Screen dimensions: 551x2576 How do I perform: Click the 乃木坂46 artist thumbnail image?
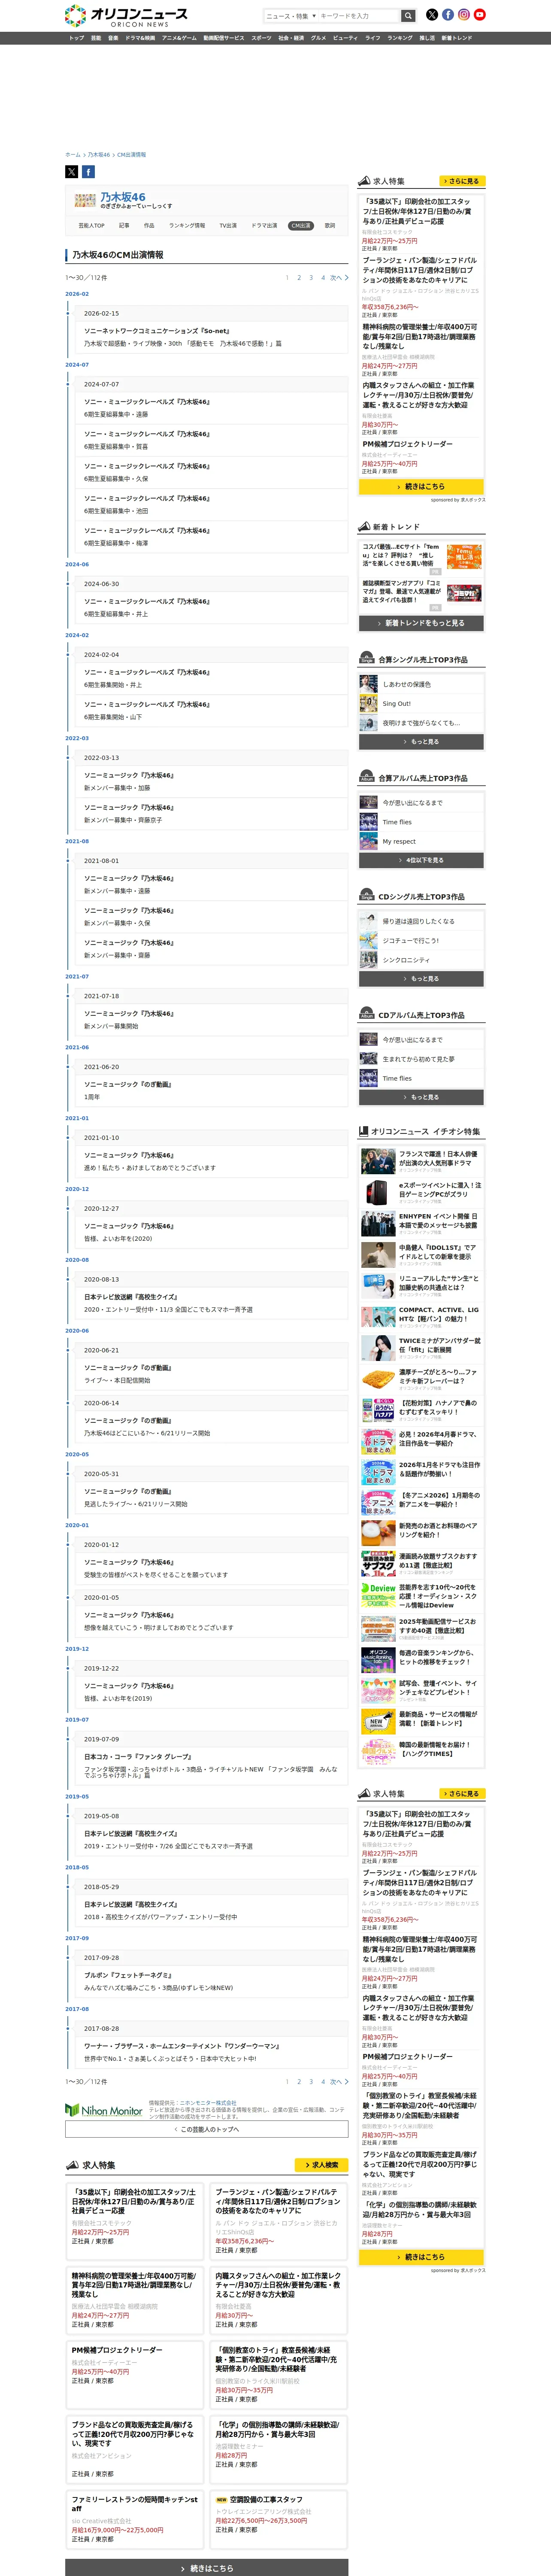[85, 200]
